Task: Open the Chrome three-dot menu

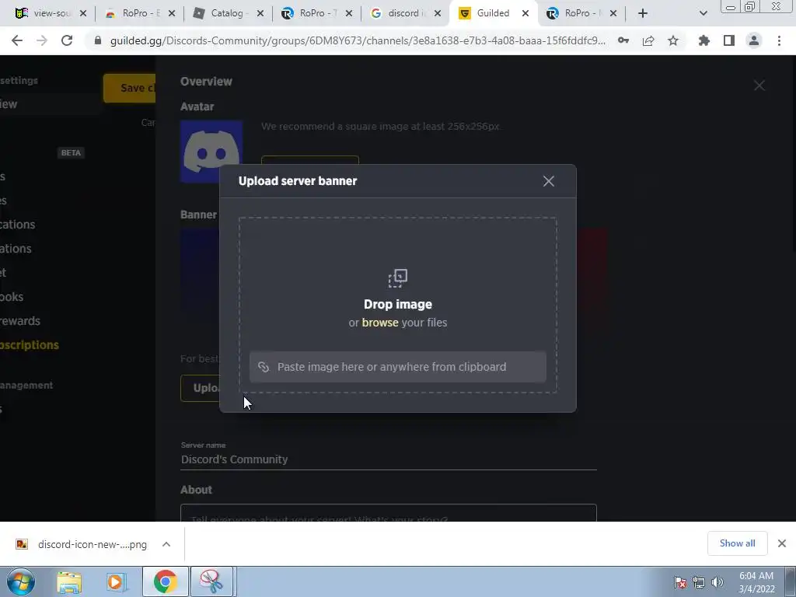Action: pyautogui.click(x=779, y=40)
